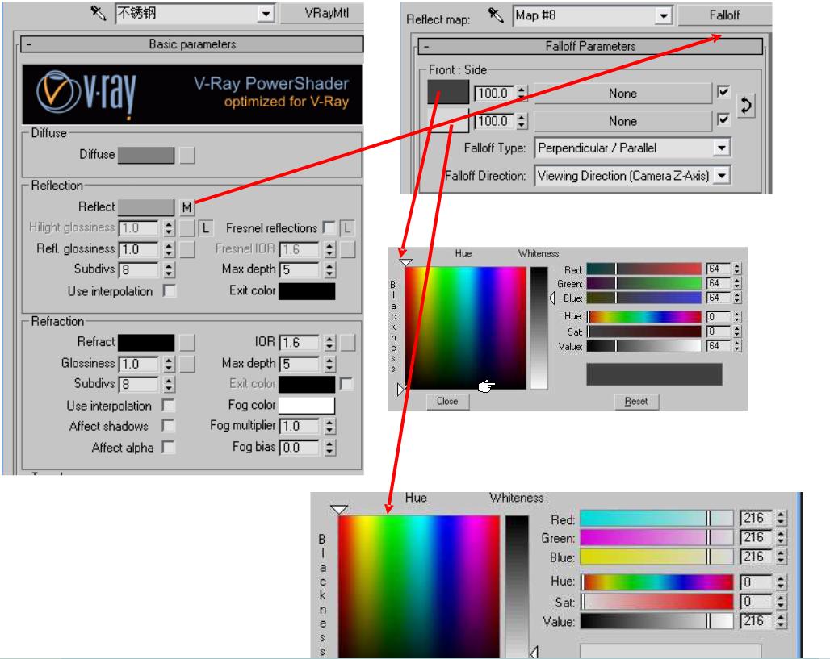Enable reflection Use interpolation checkbox
Viewport: 830px width, 659px height.
[x=170, y=291]
